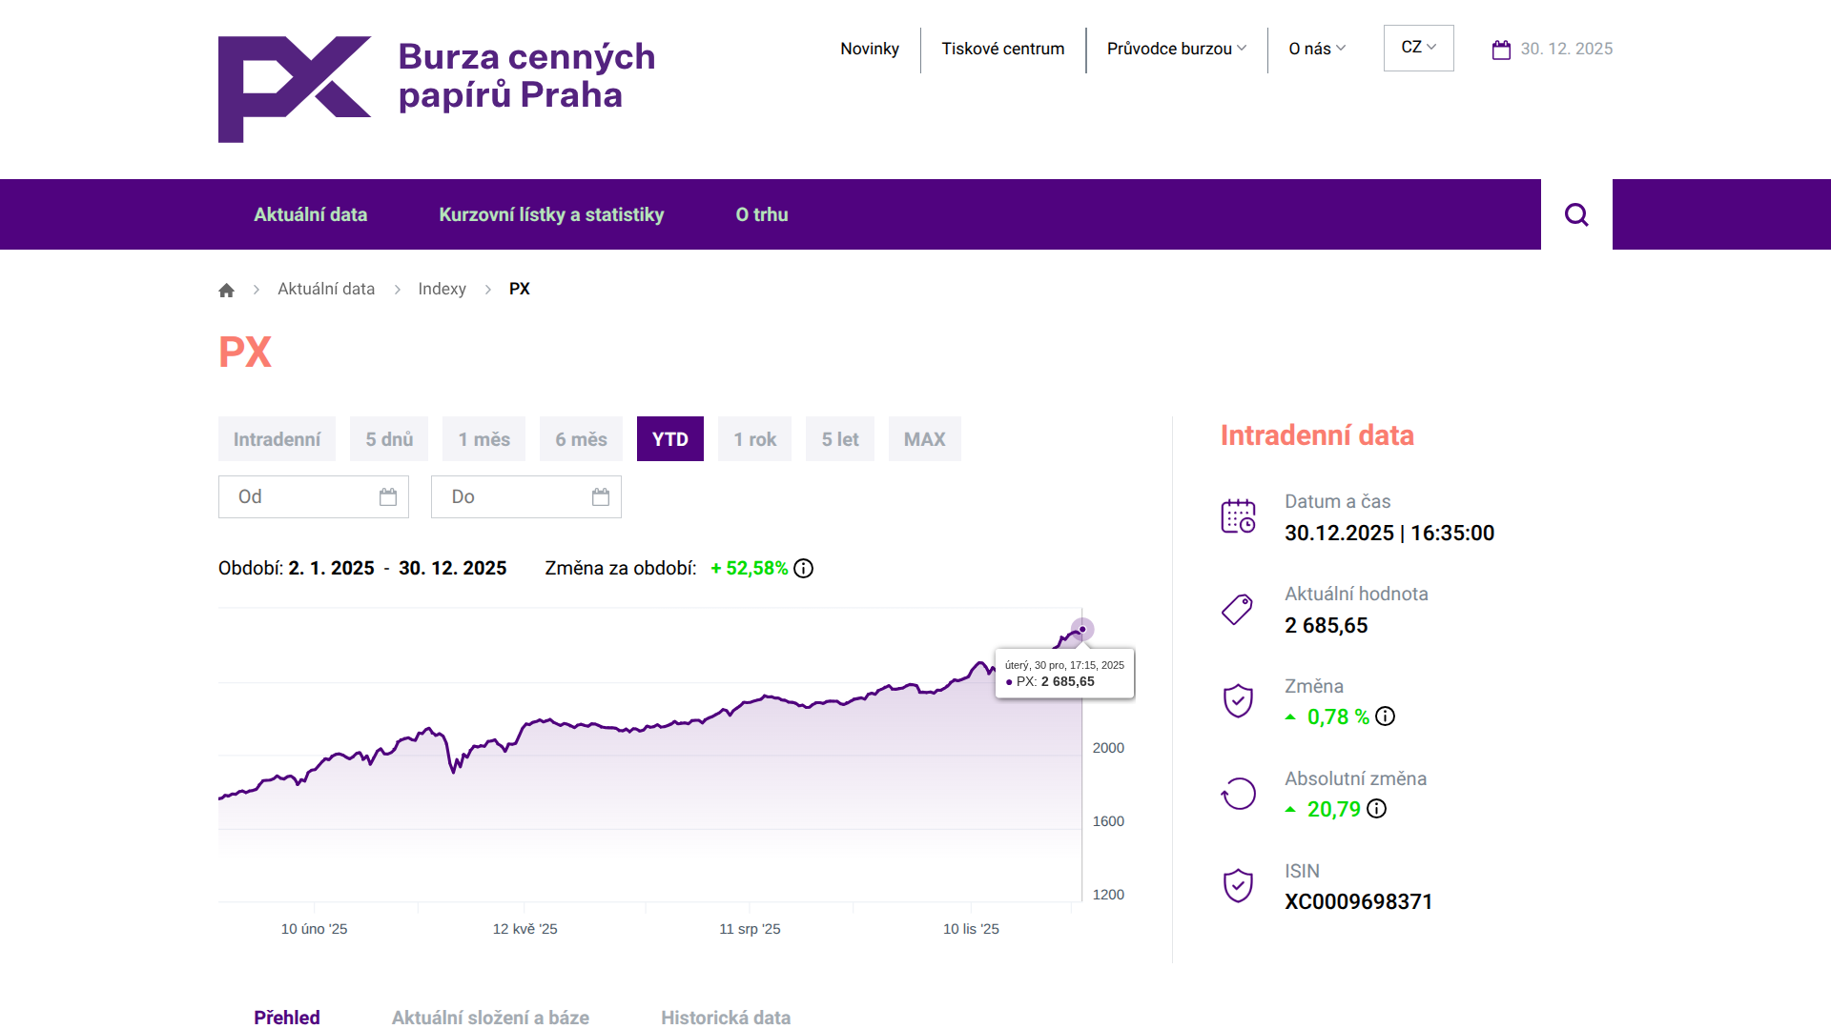Image resolution: width=1831 pixels, height=1029 pixels.
Task: Open Kurzovní lístky a statistiky menu
Action: tap(551, 214)
